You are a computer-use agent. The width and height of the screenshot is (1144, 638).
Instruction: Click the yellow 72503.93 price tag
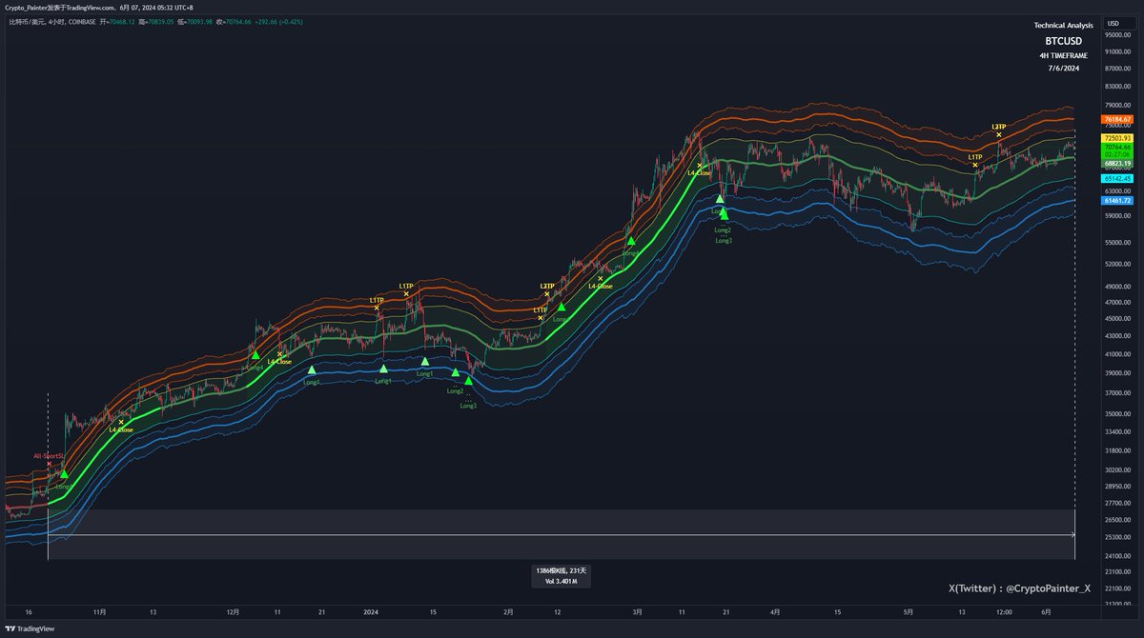click(1117, 138)
